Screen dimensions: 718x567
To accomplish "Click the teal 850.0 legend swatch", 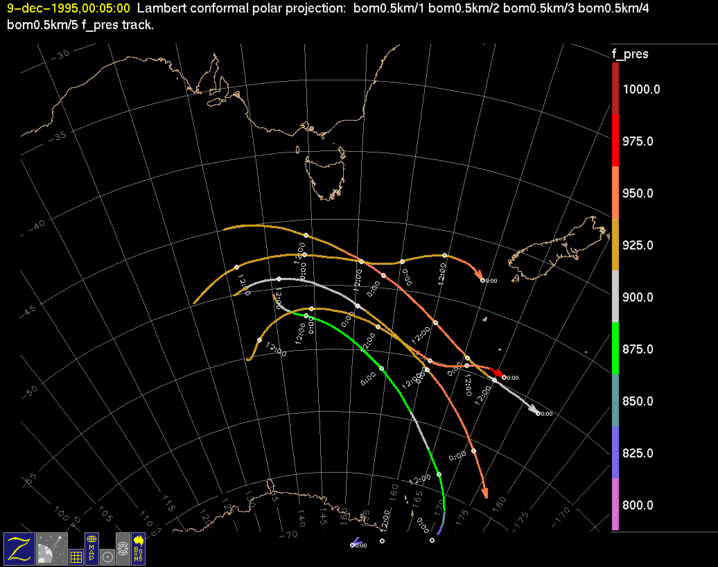I will [615, 401].
